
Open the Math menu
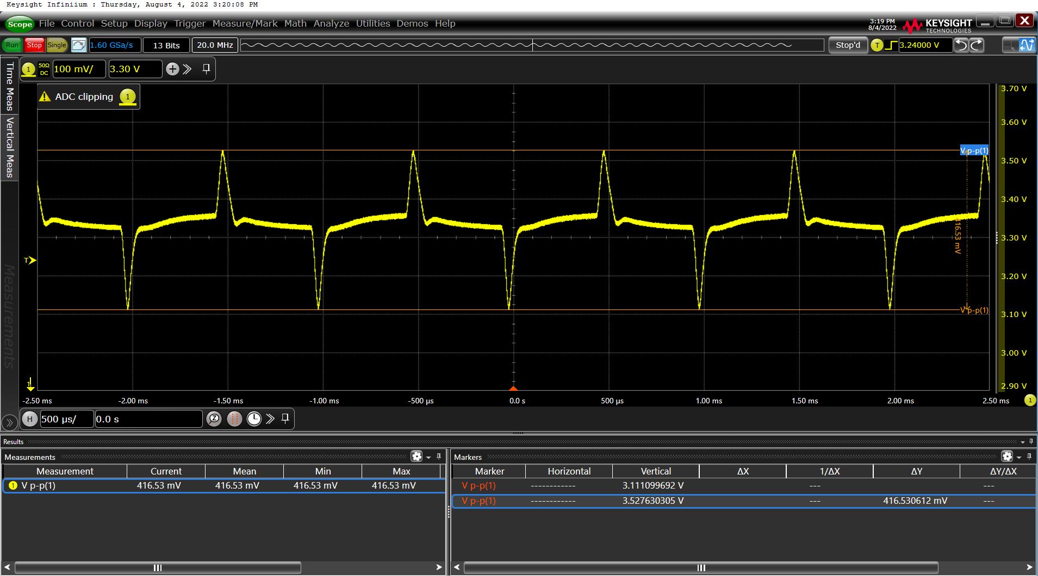click(295, 23)
